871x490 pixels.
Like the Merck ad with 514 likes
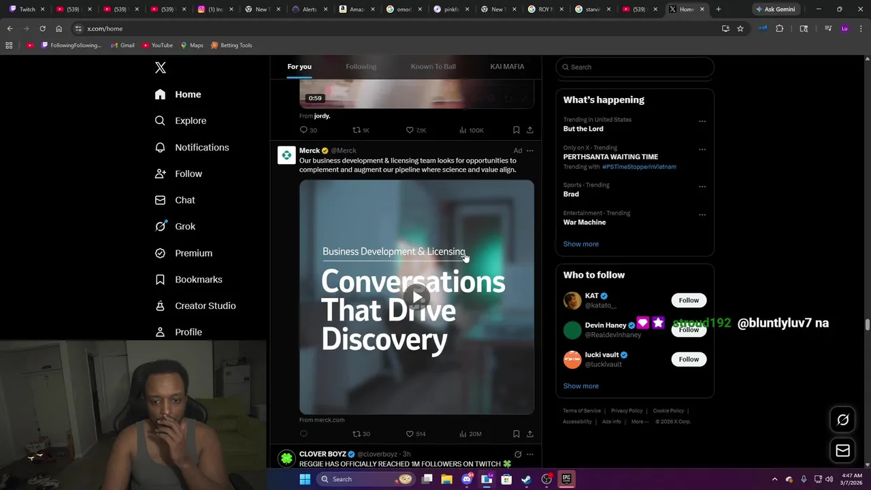[416, 434]
